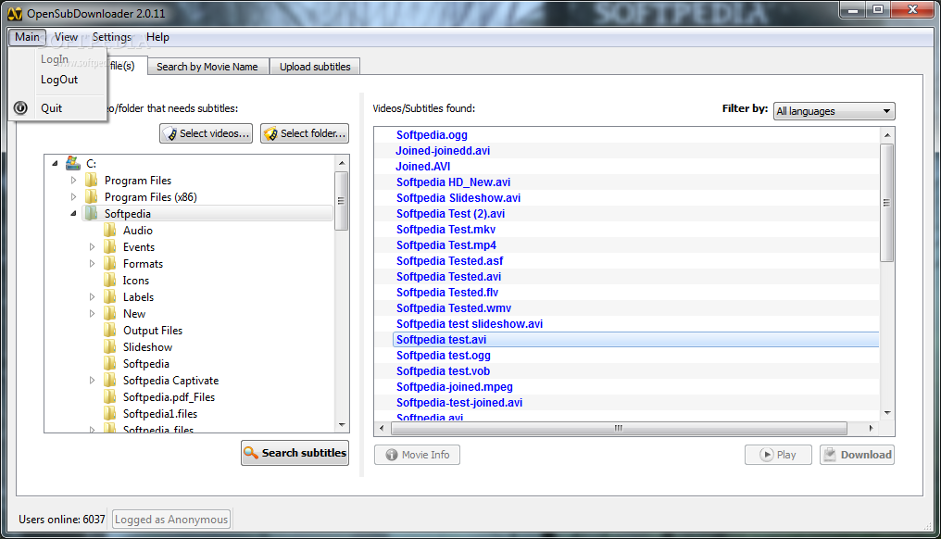Image resolution: width=941 pixels, height=539 pixels.
Task: Select Softpedia Test (2).avi entry
Action: tap(451, 214)
